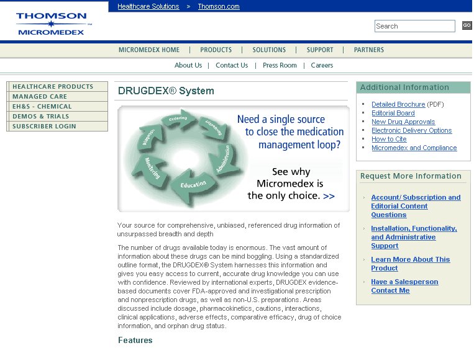Click the Request More Information header
The image size is (474, 348).
point(411,176)
